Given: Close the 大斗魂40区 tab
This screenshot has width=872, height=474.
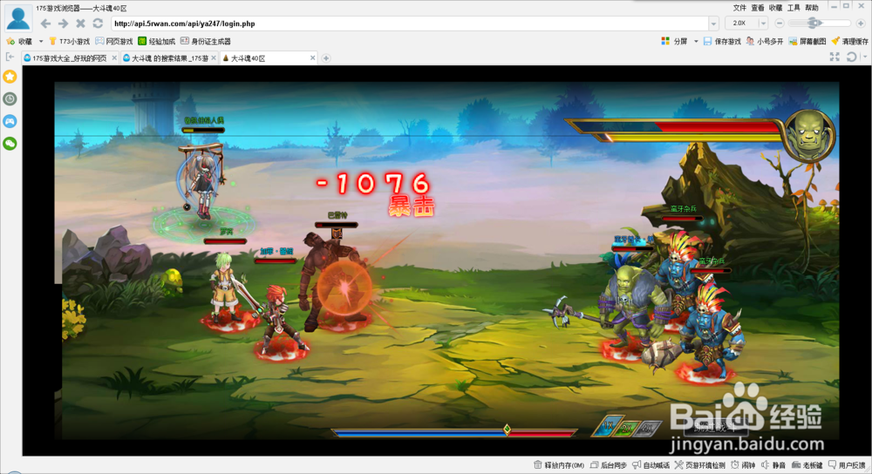Looking at the screenshot, I should pyautogui.click(x=312, y=58).
